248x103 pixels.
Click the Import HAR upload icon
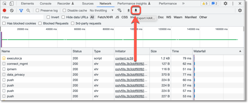pos(129,11)
